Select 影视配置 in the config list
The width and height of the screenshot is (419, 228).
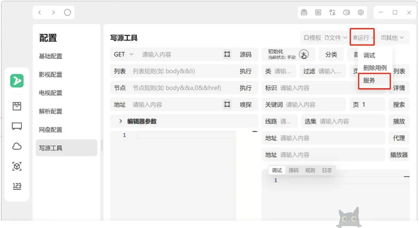click(51, 75)
